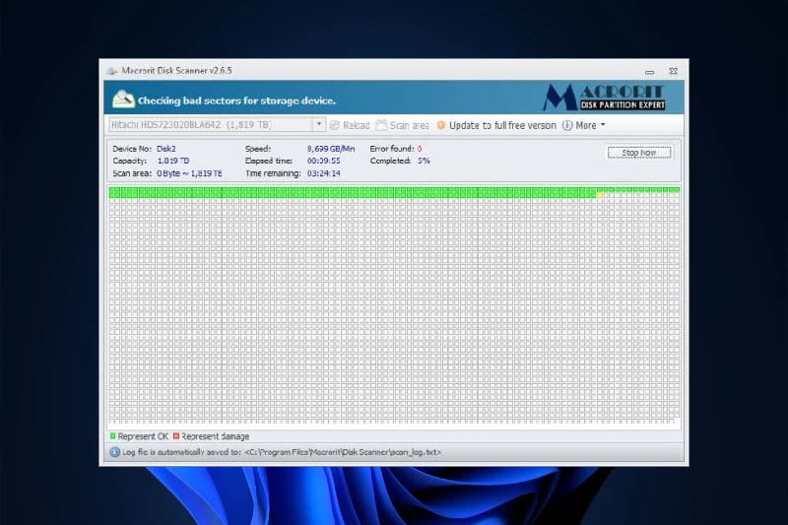Click the Scan area folder icon

pos(381,125)
